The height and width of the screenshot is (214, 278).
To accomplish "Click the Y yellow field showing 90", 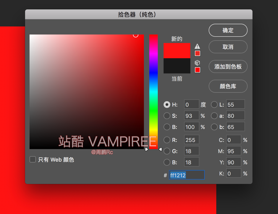I will coord(234,162).
